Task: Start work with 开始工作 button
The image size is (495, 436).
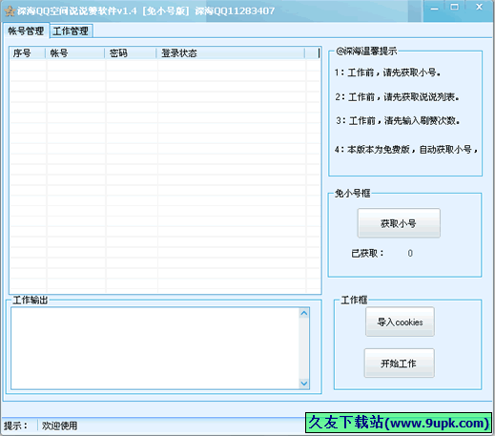Action: click(x=399, y=363)
